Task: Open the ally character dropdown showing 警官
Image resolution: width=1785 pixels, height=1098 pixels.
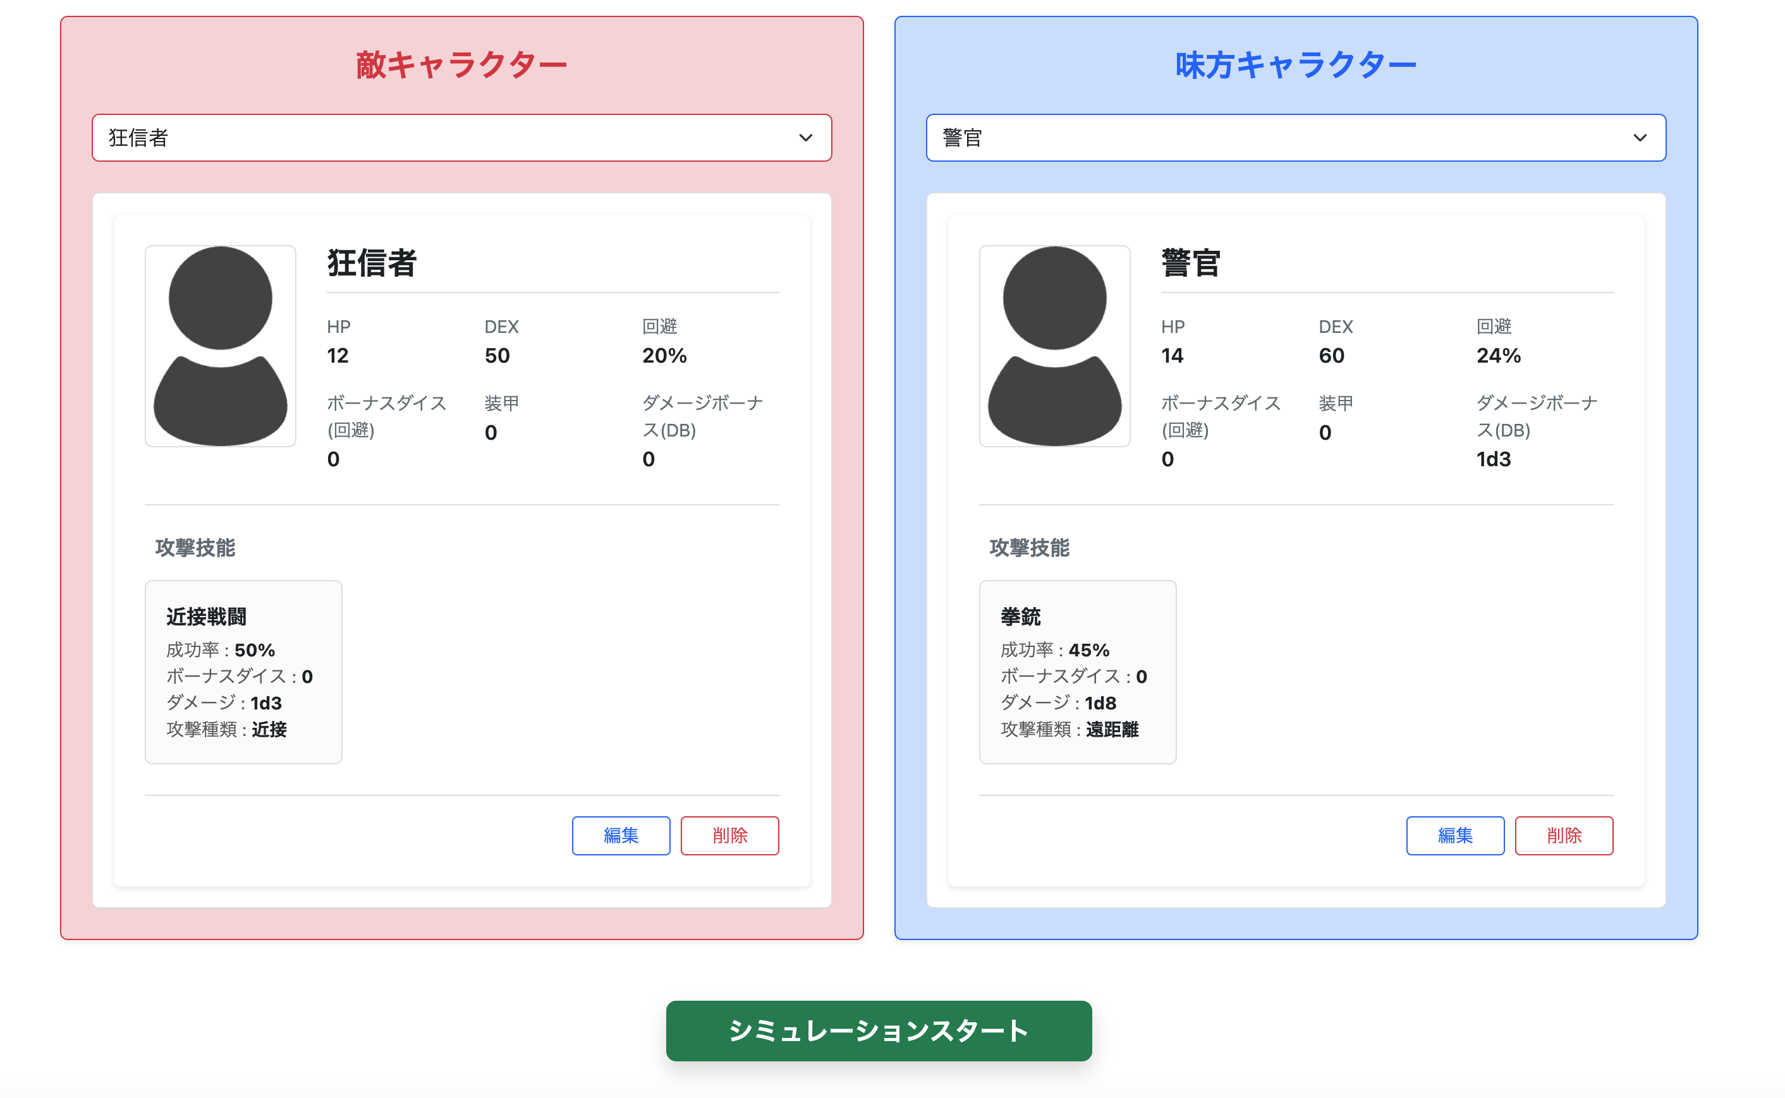Action: (x=1295, y=137)
